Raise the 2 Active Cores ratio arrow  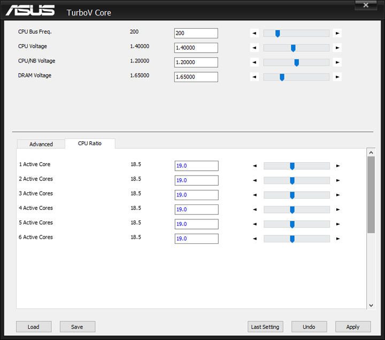[338, 180]
